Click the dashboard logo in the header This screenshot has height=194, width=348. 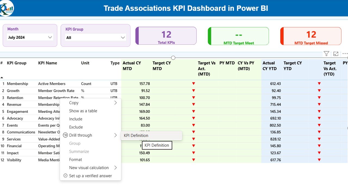click(x=7, y=8)
